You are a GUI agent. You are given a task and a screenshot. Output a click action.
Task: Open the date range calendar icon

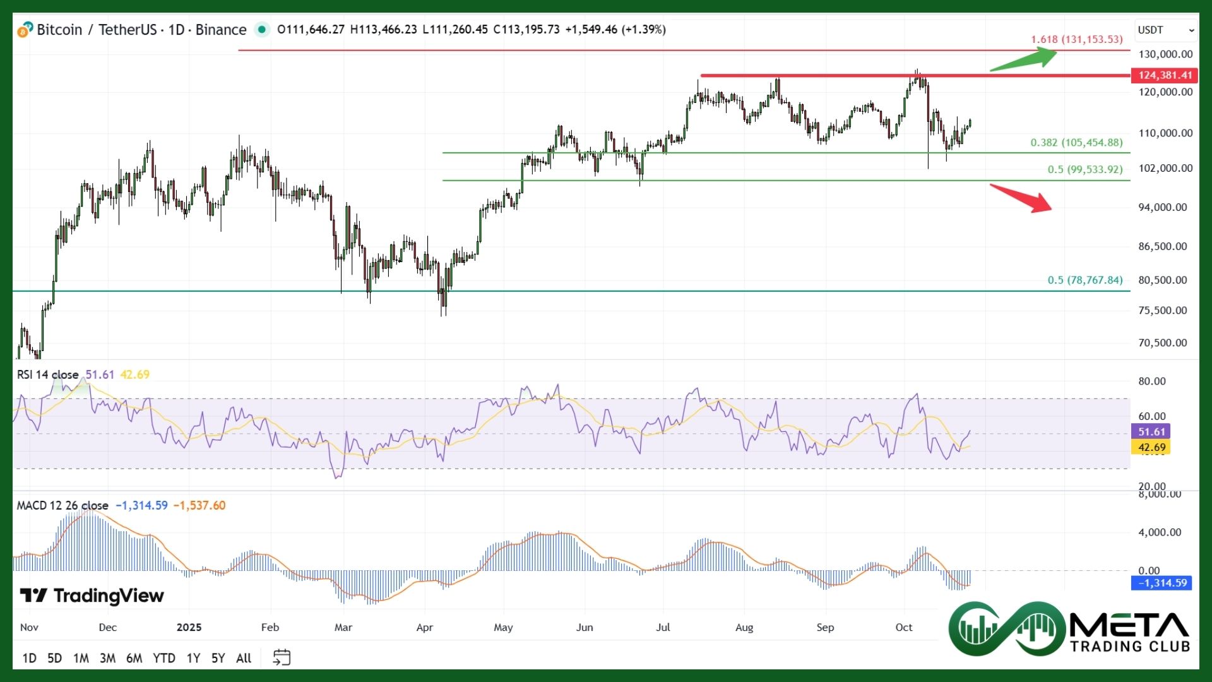[282, 657]
